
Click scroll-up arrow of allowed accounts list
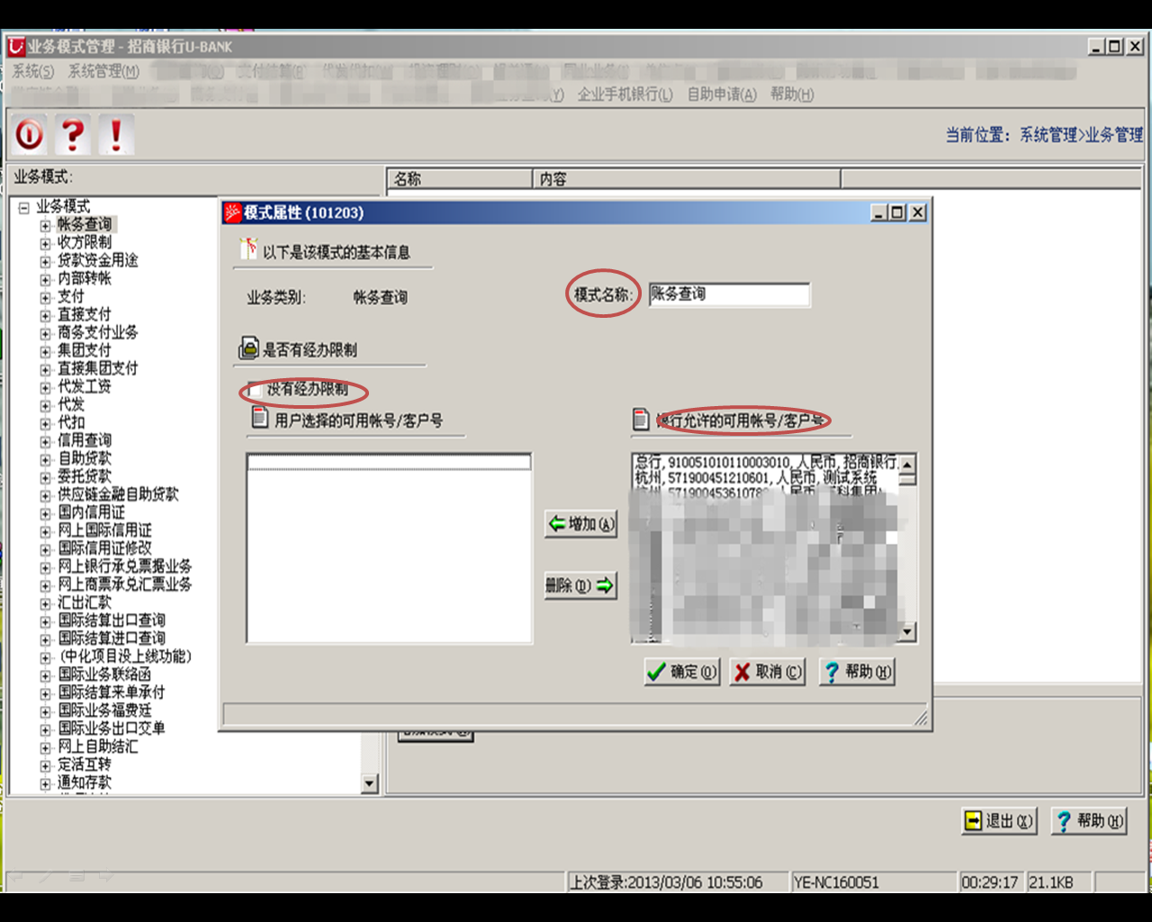pos(907,464)
